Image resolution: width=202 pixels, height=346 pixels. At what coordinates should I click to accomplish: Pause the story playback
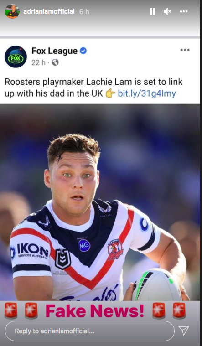(153, 11)
